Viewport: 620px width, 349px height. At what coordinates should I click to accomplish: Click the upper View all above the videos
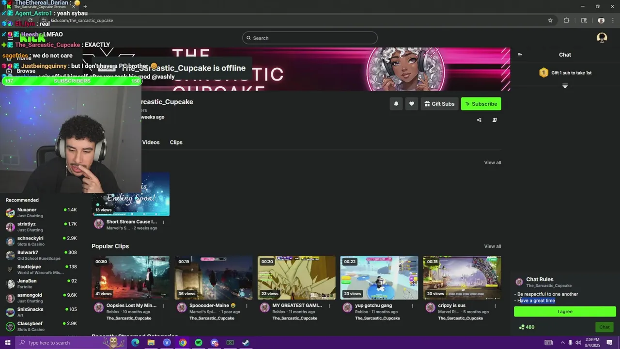(x=493, y=162)
